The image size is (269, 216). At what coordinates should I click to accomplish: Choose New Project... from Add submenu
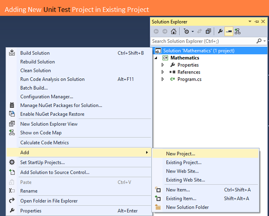[180, 154]
